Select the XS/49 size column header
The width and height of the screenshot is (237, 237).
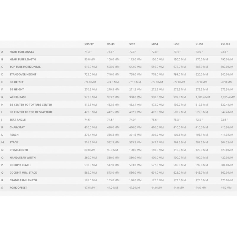111,44
